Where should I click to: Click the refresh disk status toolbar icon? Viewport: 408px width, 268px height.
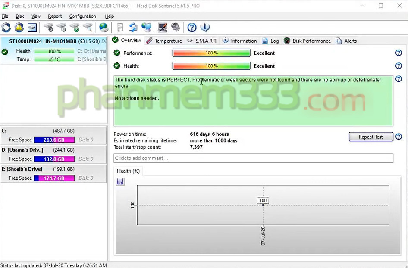pos(6,28)
